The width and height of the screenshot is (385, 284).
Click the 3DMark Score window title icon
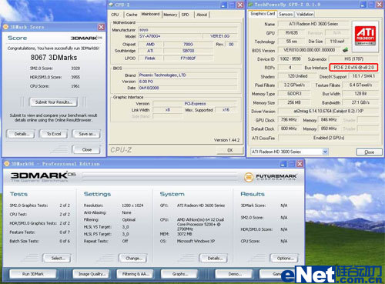point(6,27)
